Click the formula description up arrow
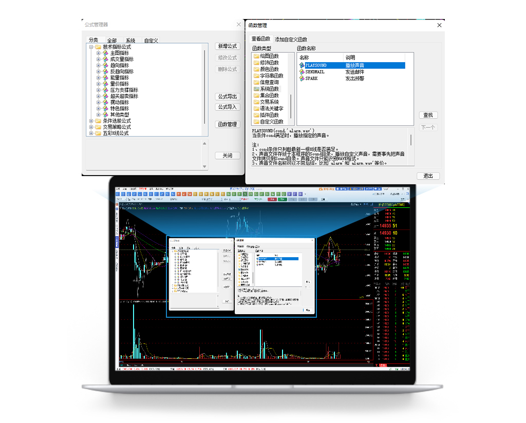526x423 pixels. pos(204,143)
